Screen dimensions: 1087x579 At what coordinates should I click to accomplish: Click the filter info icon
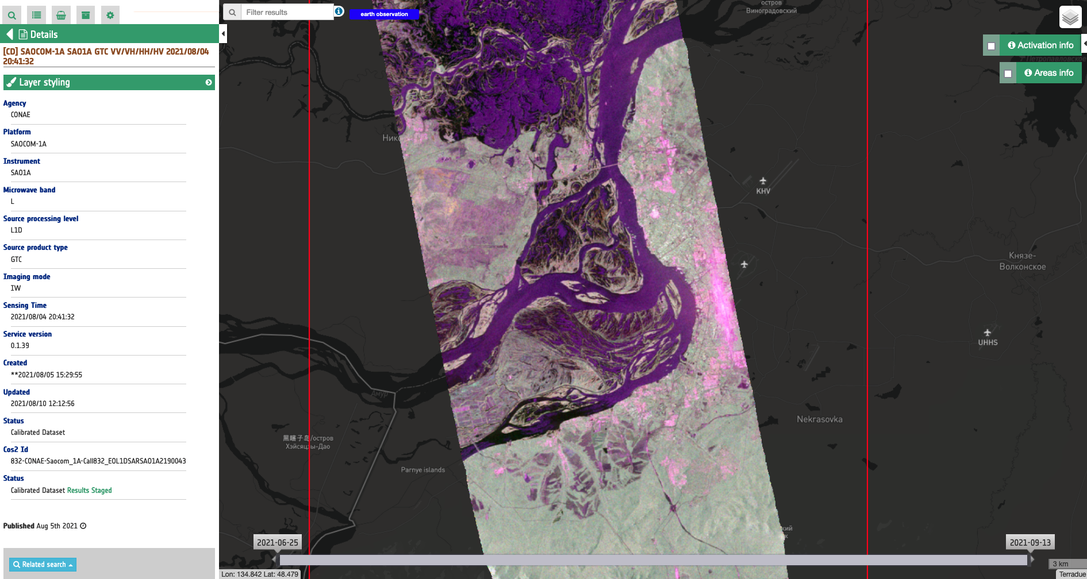coord(339,11)
